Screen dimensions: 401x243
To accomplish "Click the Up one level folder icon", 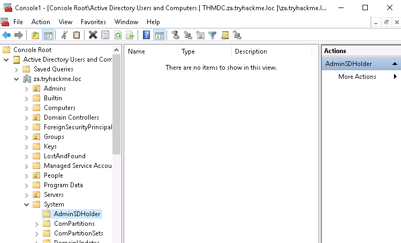I will 35,35.
